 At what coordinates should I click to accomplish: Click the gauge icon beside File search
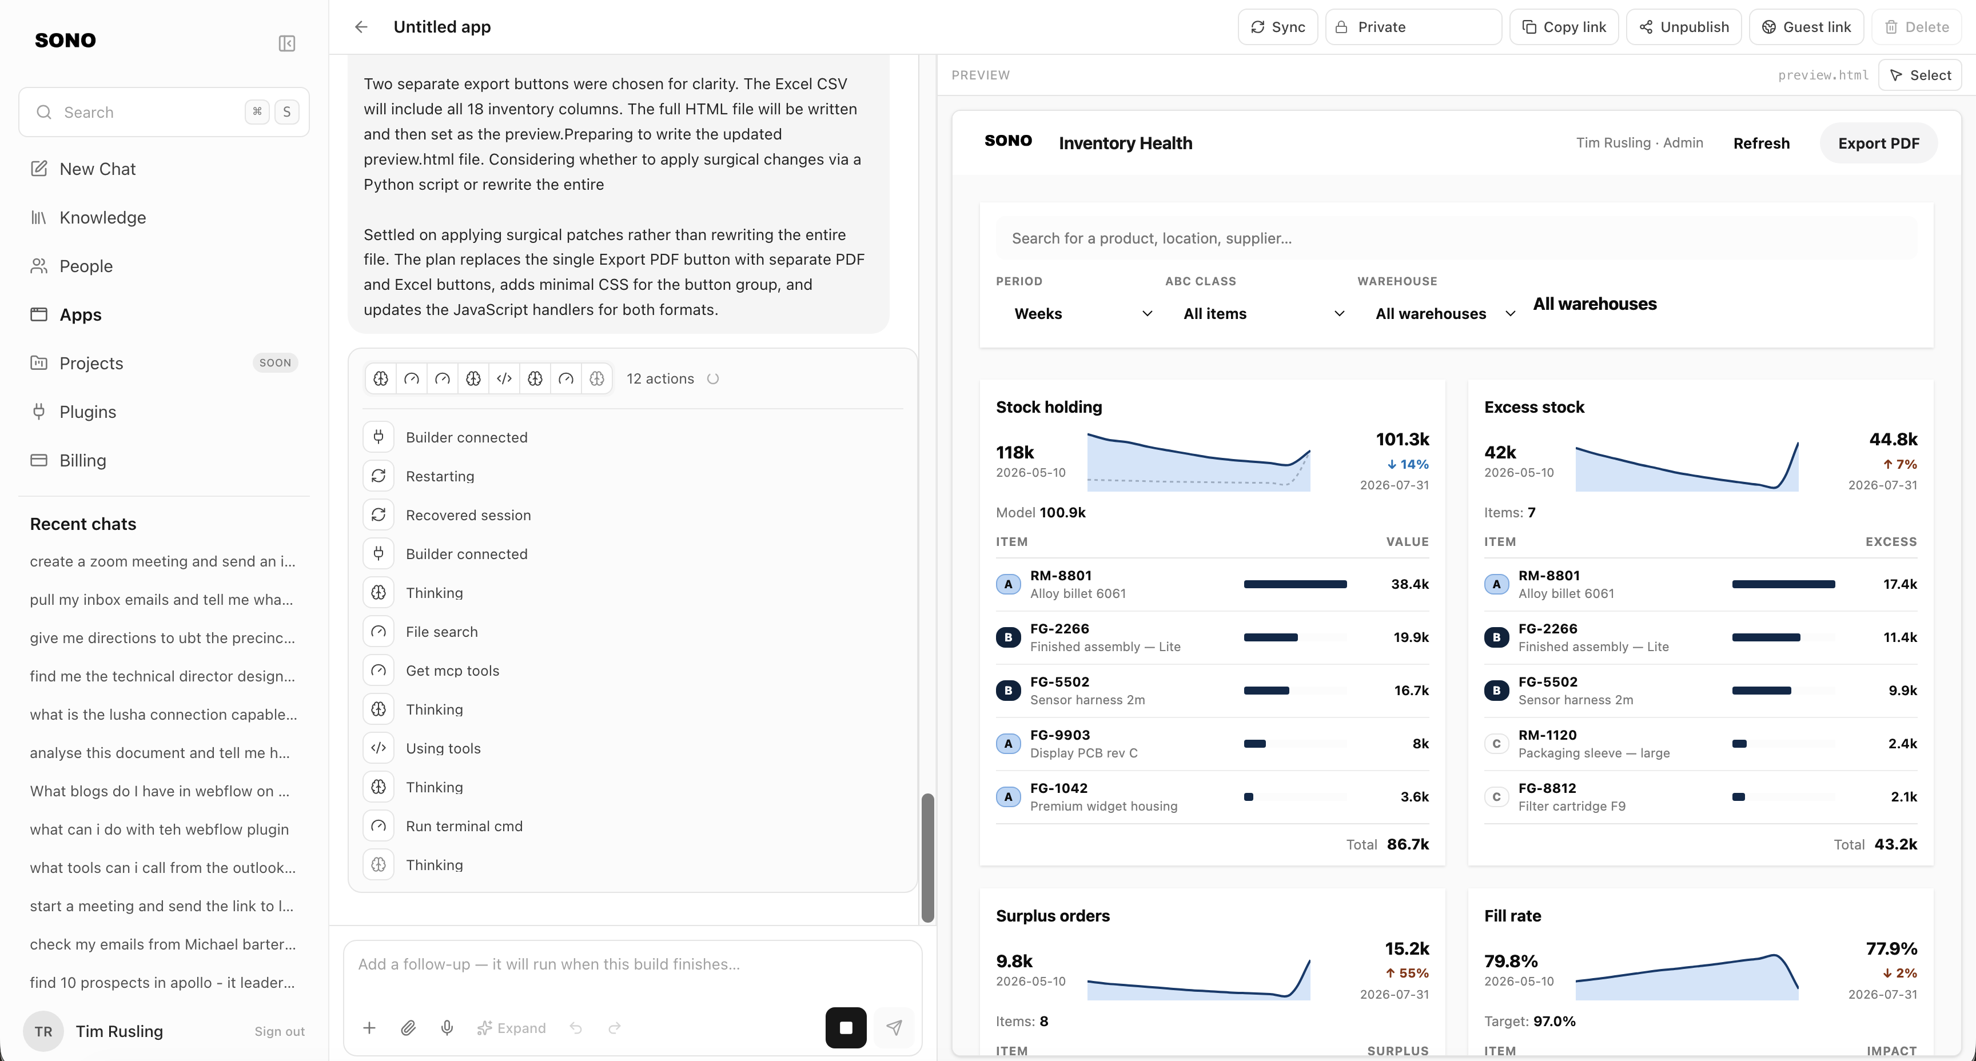tap(378, 631)
